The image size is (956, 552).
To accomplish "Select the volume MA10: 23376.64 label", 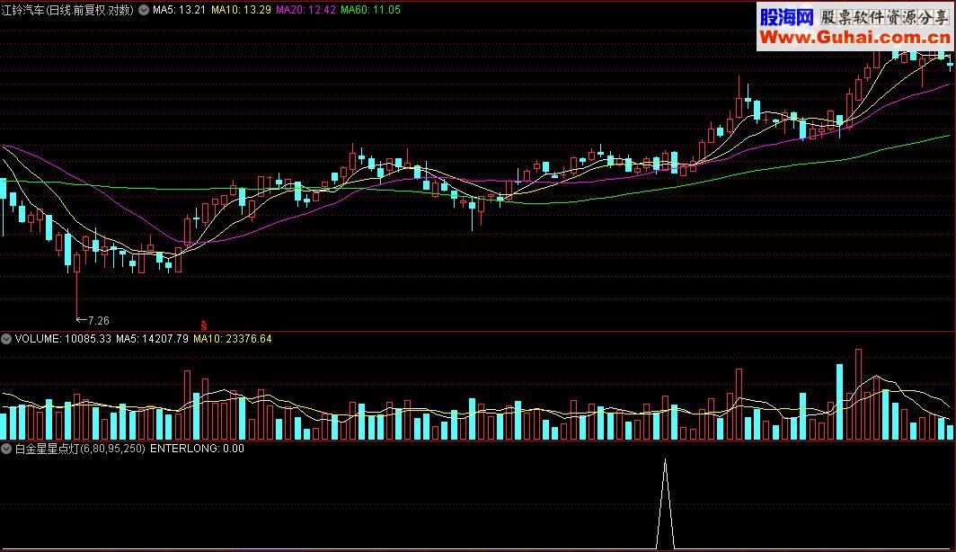I will click(233, 339).
